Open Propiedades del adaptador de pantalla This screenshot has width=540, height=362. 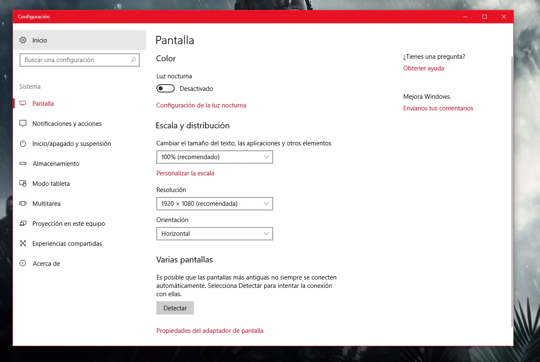pyautogui.click(x=210, y=331)
